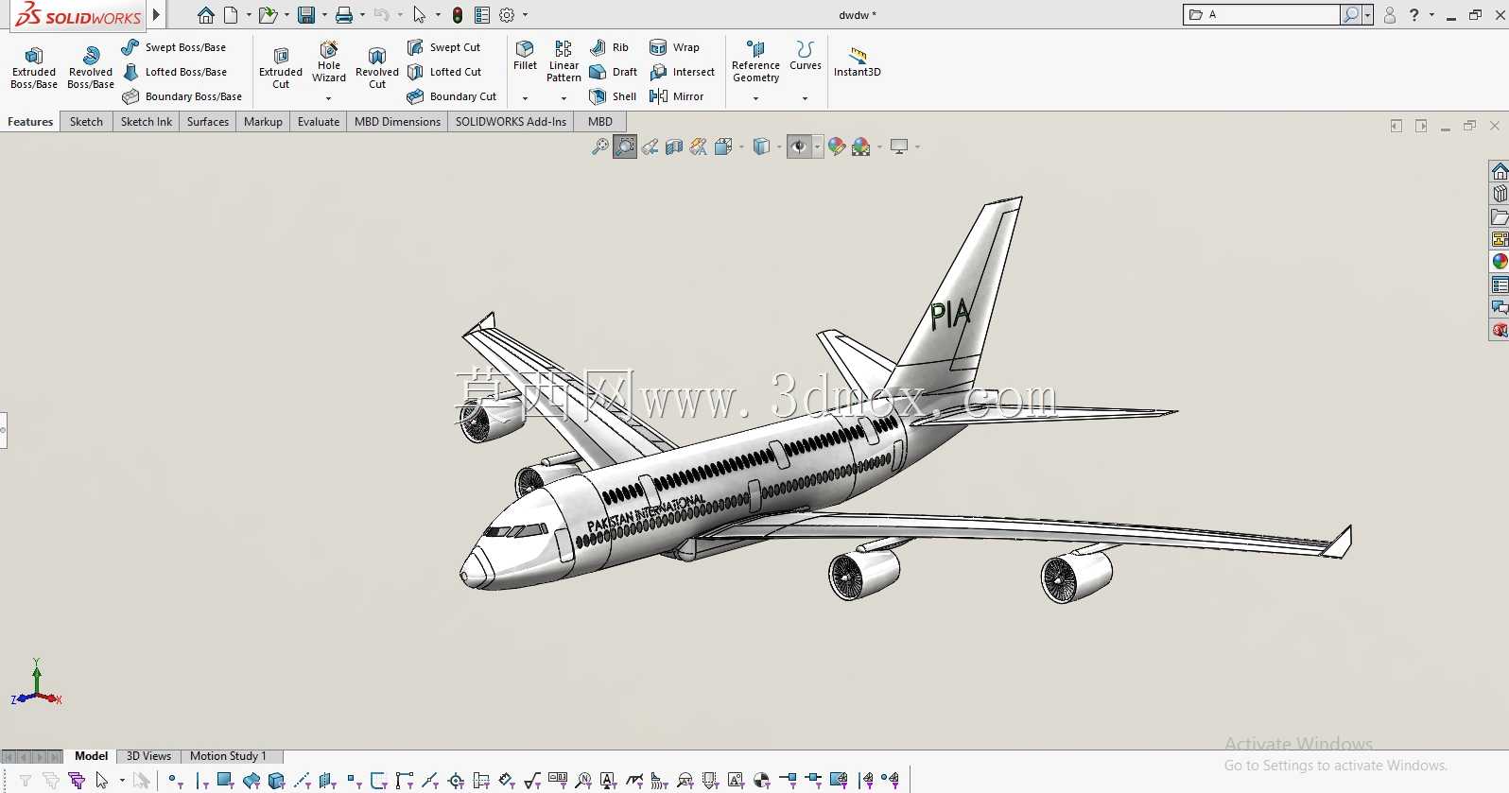Toggle the Filter Faces selection filter
This screenshot has width=1509, height=793.
click(x=225, y=781)
